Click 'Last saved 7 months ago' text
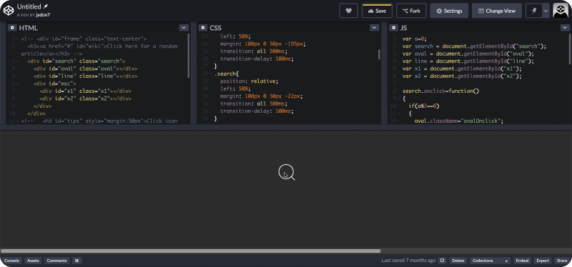 pyautogui.click(x=408, y=261)
